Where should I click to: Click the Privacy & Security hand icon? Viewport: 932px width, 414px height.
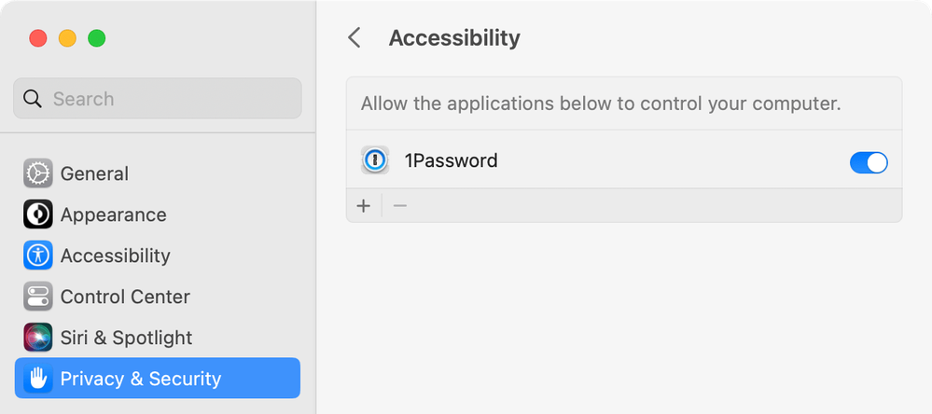point(37,379)
